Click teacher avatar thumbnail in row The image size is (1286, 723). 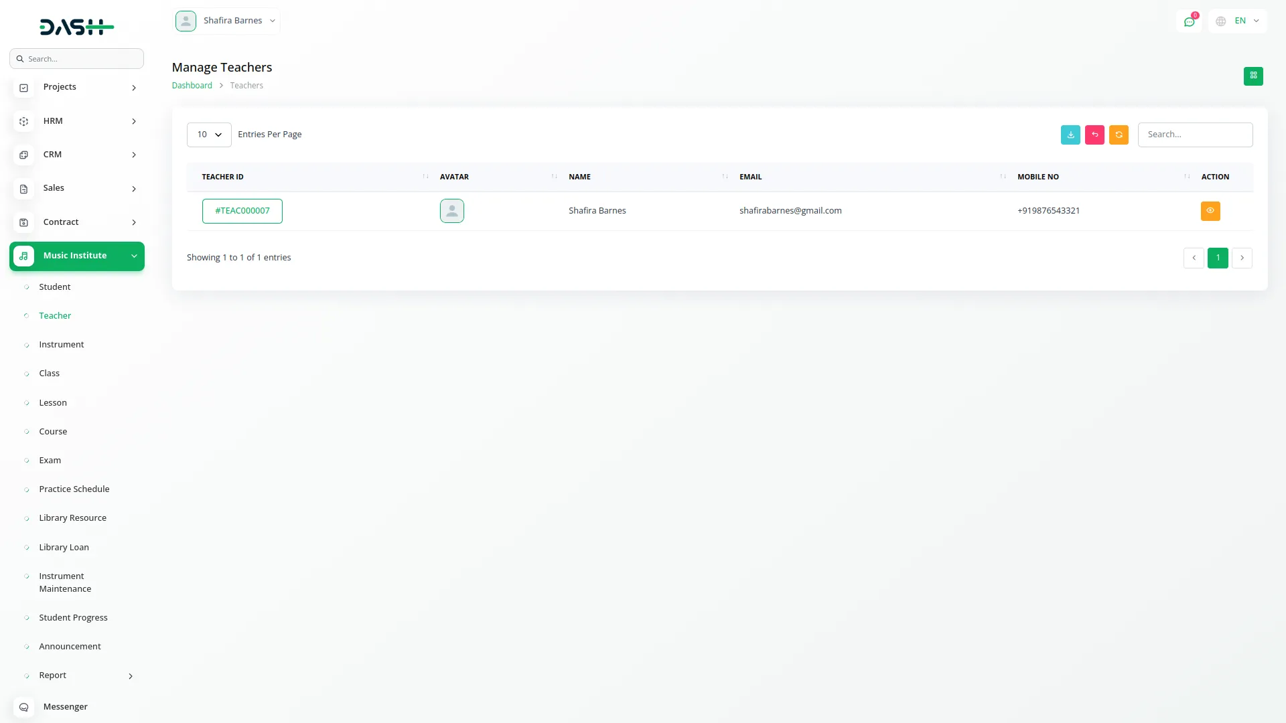[x=451, y=211]
